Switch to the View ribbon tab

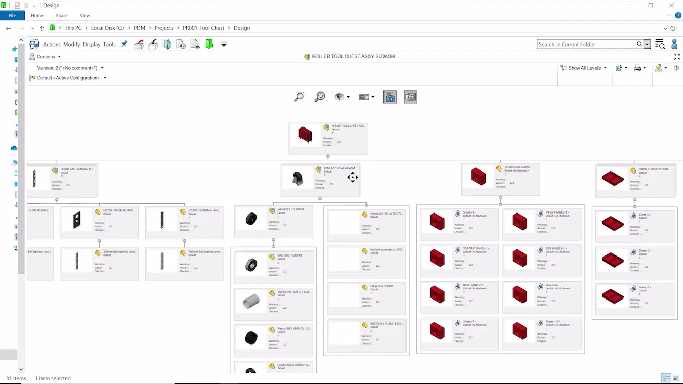coord(85,15)
